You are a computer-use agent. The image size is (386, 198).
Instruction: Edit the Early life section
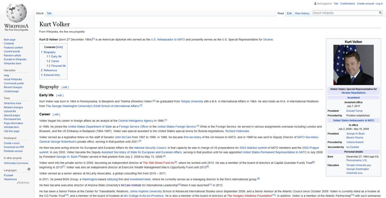pos(60,95)
